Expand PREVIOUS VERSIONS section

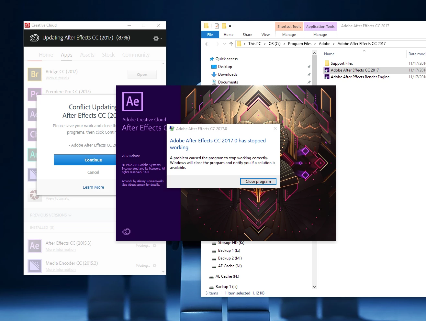point(51,215)
